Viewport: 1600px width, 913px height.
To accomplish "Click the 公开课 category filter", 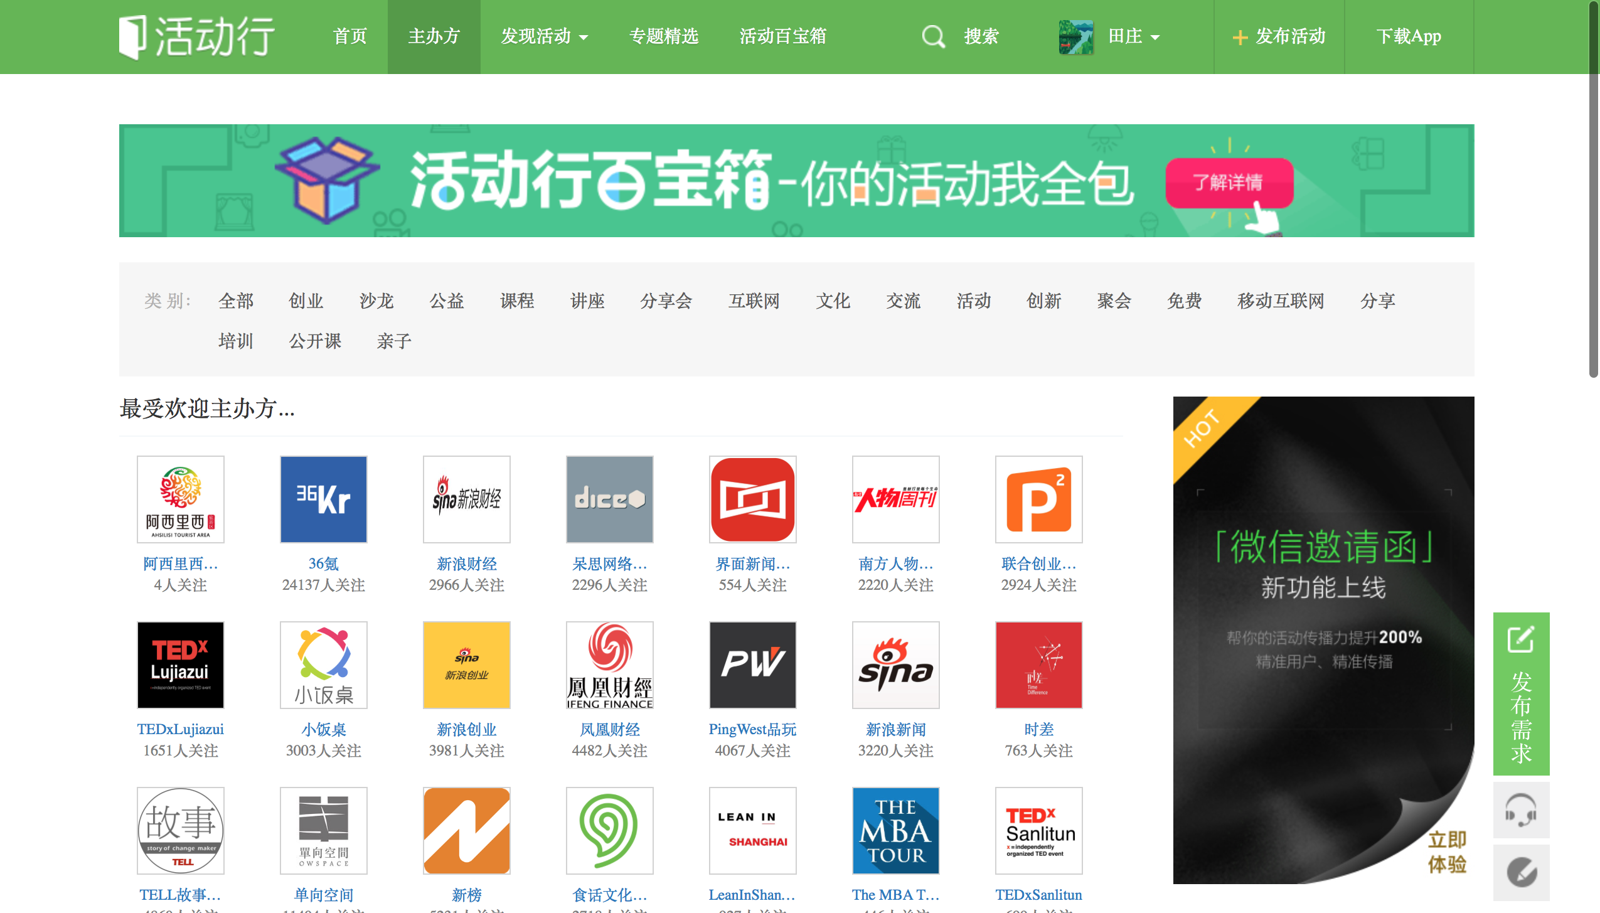I will [315, 341].
